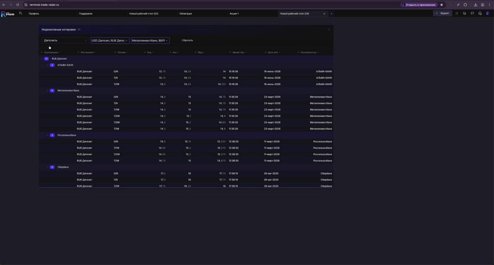Click the Сбербанк O/N pillar cell

[x=116, y=174]
